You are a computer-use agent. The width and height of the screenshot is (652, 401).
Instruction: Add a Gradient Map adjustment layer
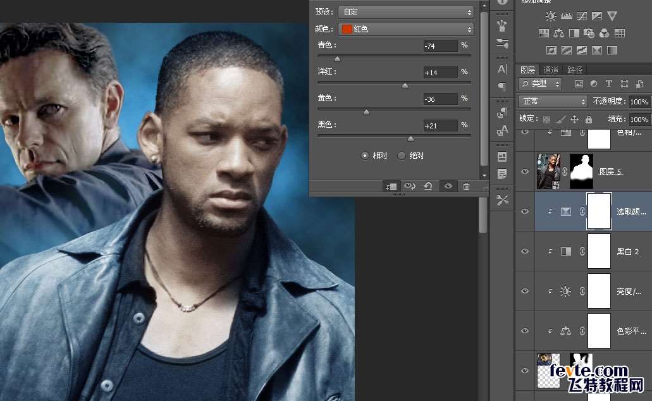[612, 51]
